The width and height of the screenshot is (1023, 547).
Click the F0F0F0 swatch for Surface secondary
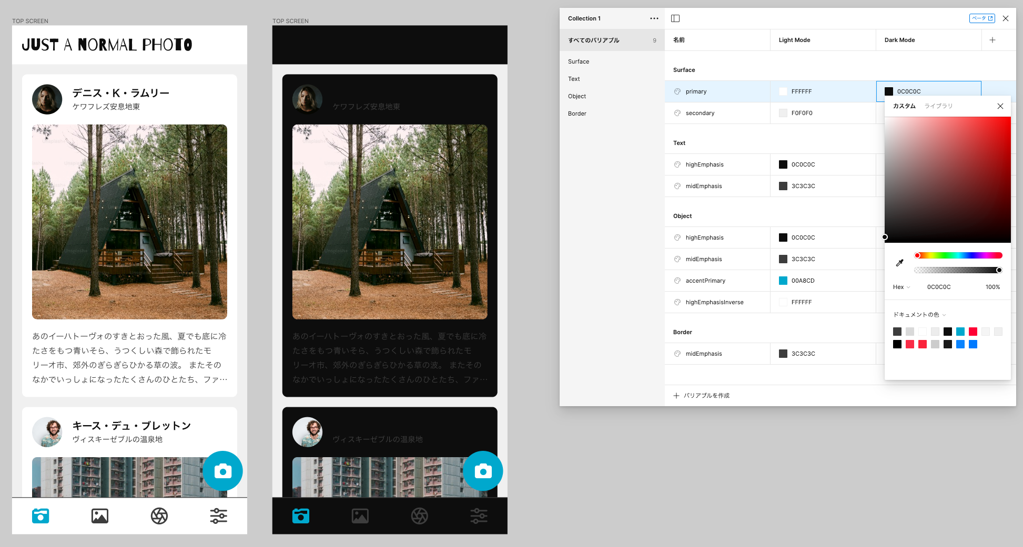[783, 113]
